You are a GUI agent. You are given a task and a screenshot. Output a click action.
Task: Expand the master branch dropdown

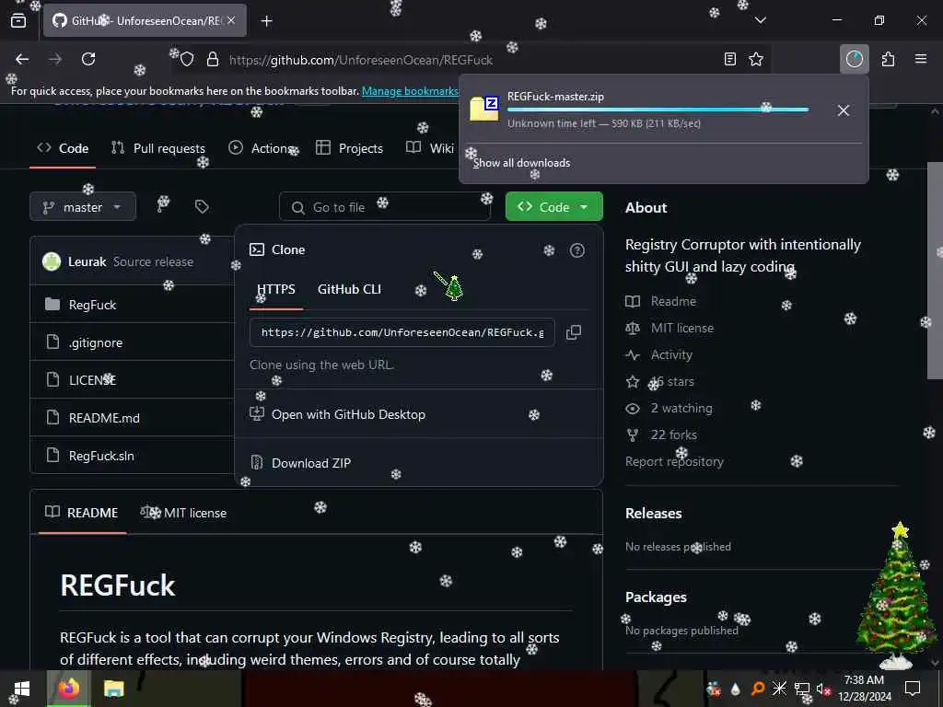[x=82, y=207]
